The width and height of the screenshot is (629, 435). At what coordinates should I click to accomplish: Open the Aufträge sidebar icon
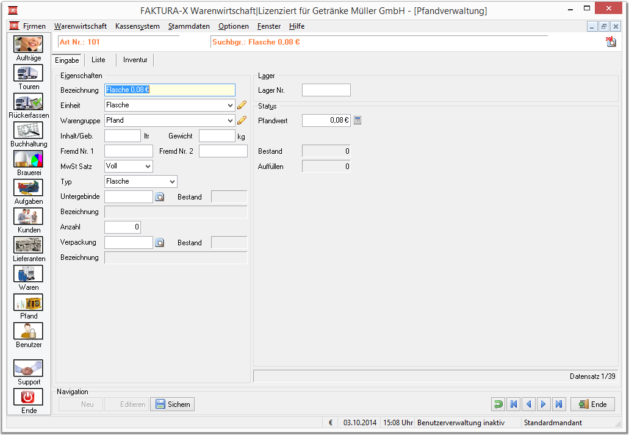pyautogui.click(x=28, y=44)
